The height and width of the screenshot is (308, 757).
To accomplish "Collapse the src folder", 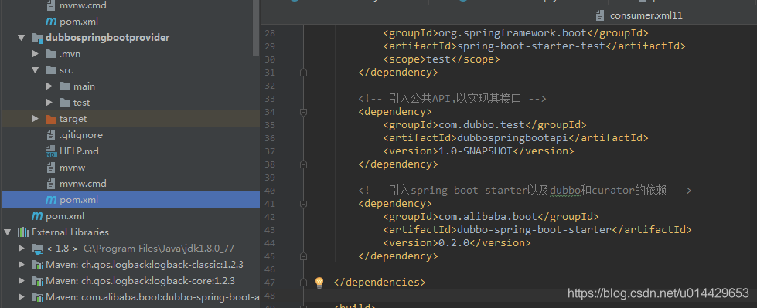I will pyautogui.click(x=36, y=70).
